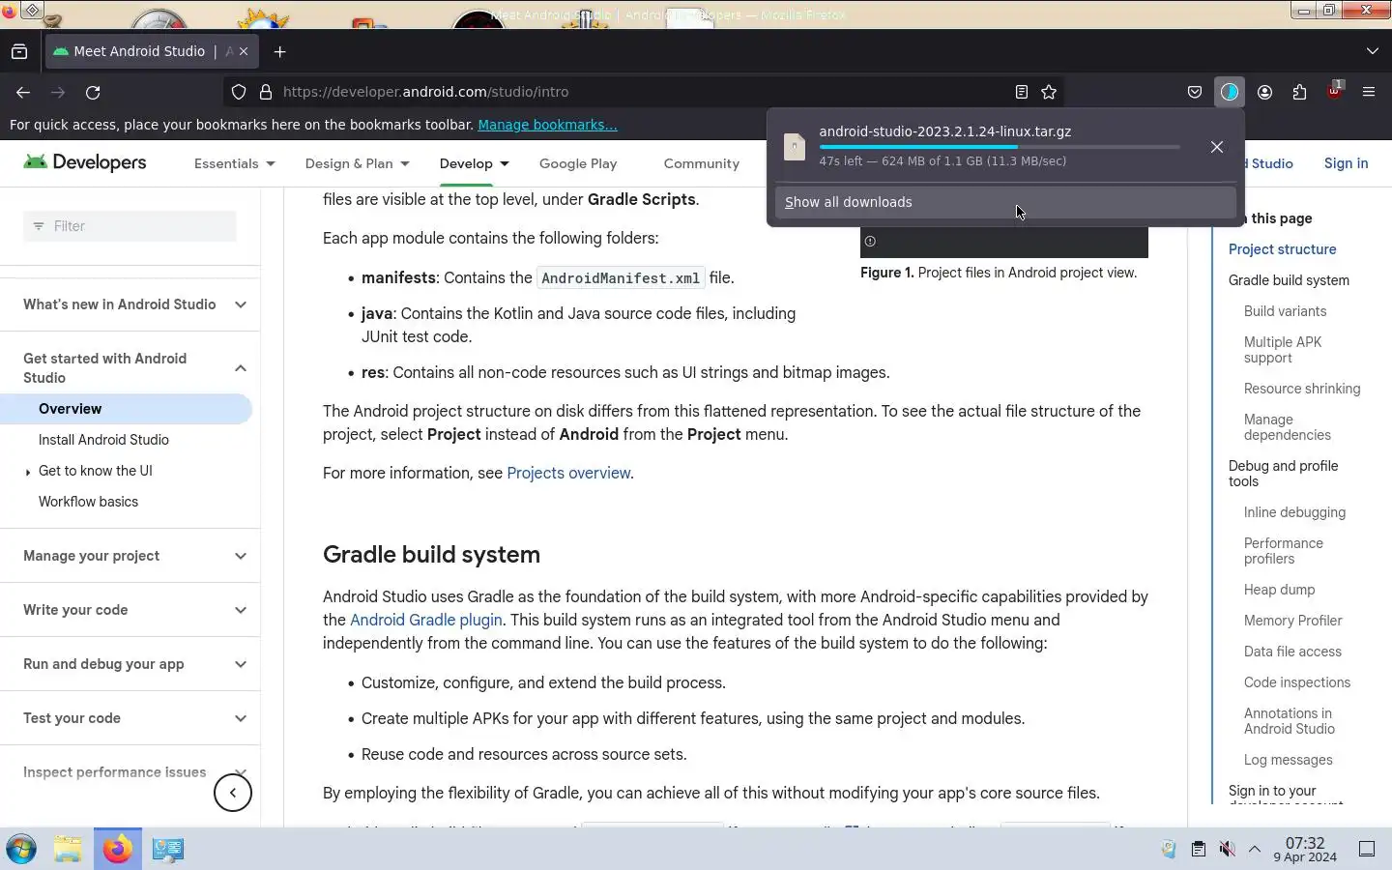
Task: Open Firefox application hamburger menu
Action: coord(1369,92)
